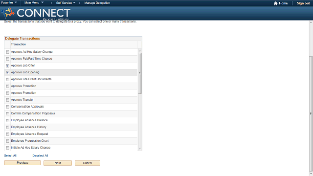Viewport: 313px width, 176px height.
Task: Click the Delegate Transactions section heading
Action: pos(22,39)
